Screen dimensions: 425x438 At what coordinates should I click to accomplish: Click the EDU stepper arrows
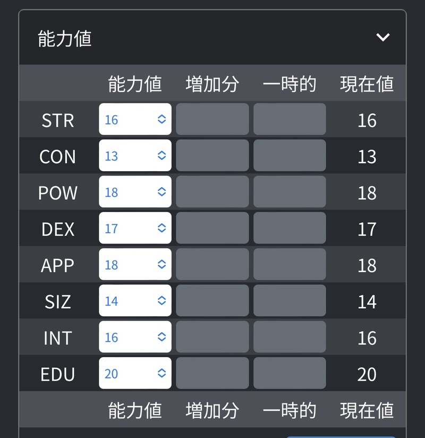tap(161, 373)
